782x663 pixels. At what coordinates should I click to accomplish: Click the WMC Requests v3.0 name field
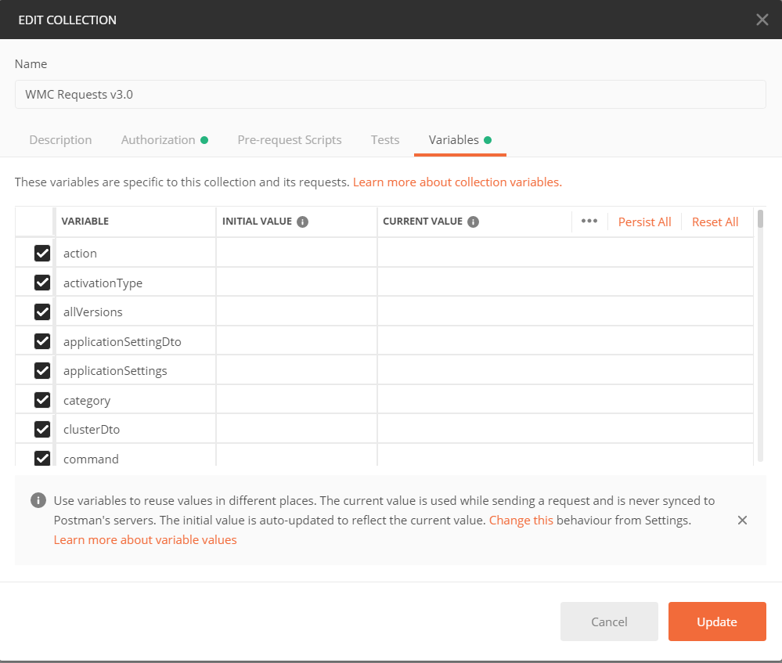(x=391, y=93)
